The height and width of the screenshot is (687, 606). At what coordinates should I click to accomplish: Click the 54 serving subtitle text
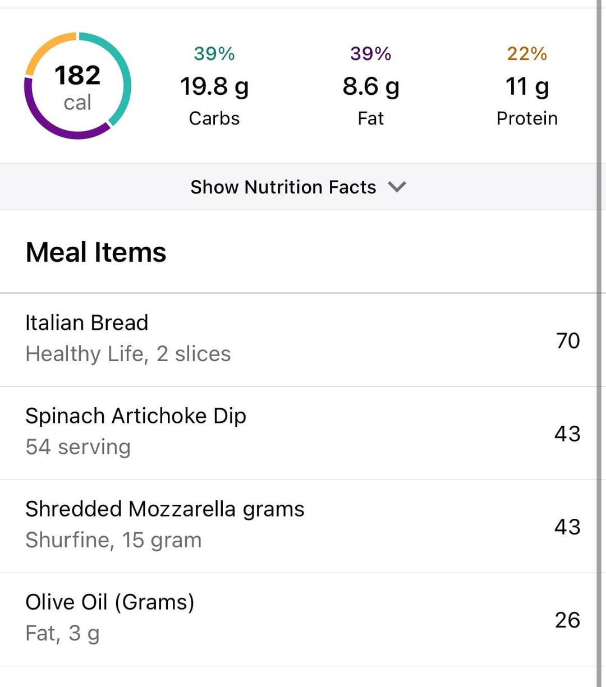(78, 447)
